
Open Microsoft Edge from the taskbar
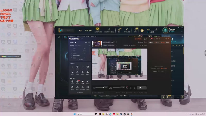point(110,114)
